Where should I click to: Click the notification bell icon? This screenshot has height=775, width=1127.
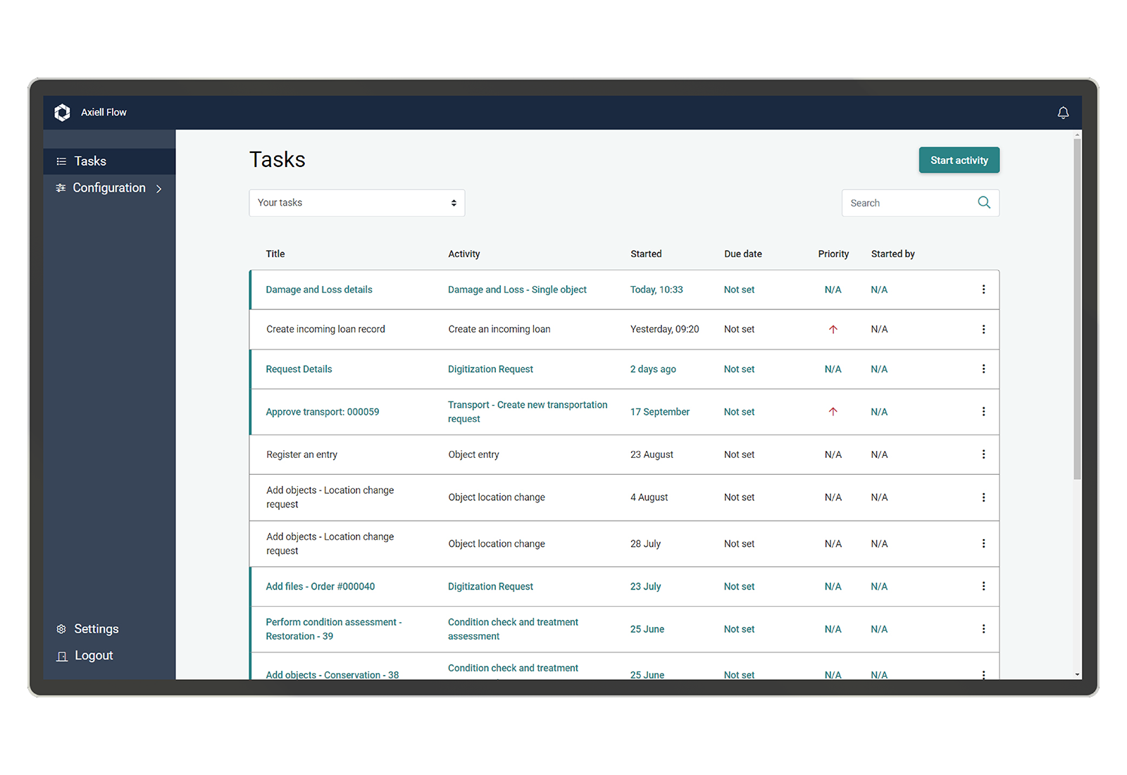click(x=1063, y=113)
